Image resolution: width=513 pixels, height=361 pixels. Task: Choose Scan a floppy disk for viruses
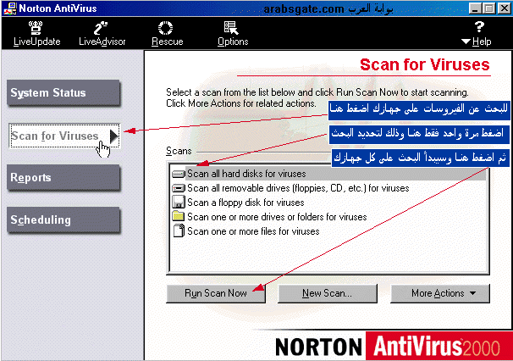(x=238, y=203)
